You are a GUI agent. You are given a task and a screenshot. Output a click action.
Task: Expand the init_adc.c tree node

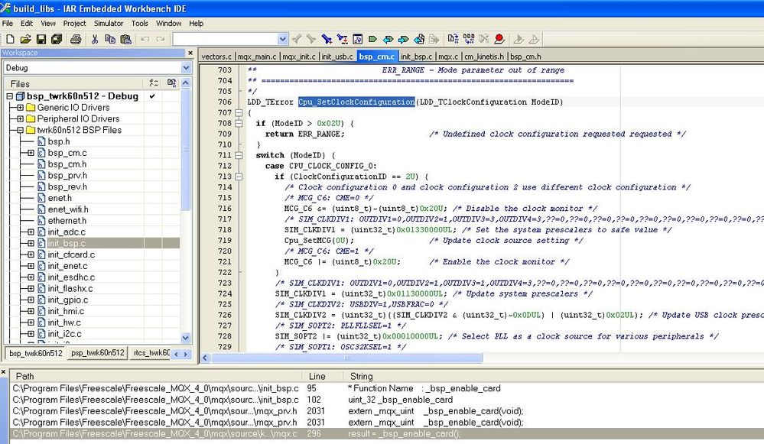pyautogui.click(x=31, y=232)
